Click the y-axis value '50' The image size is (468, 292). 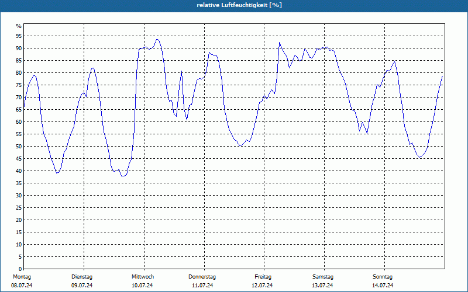[19, 147]
